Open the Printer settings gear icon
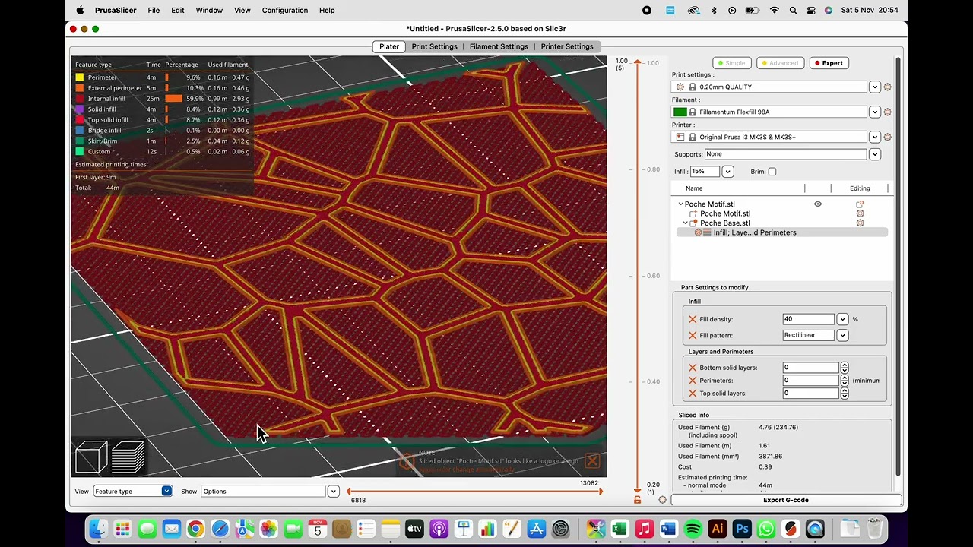Screen dimensions: 973x547 point(887,137)
